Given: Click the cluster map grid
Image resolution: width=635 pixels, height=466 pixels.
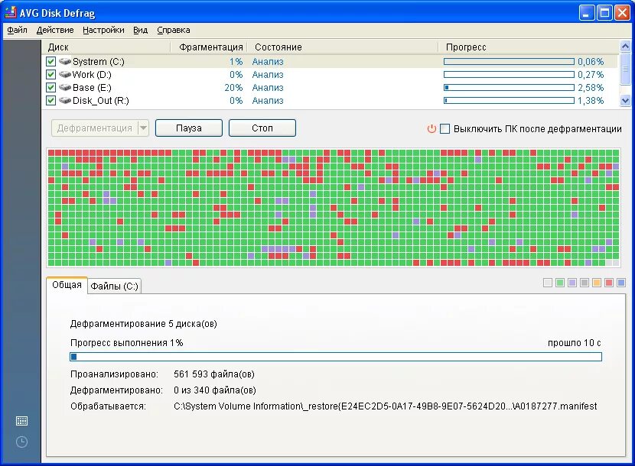Looking at the screenshot, I should [x=334, y=208].
